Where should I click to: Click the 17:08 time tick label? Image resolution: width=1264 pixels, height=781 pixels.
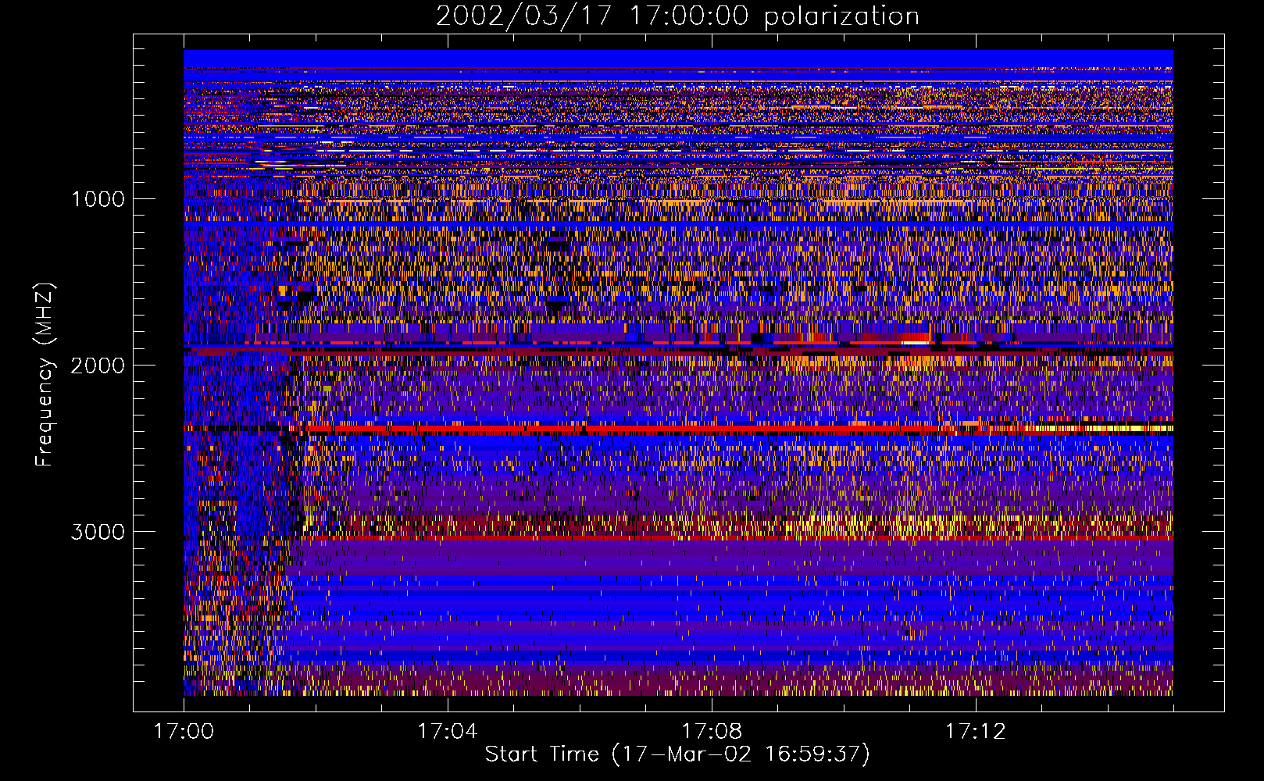coord(711,732)
